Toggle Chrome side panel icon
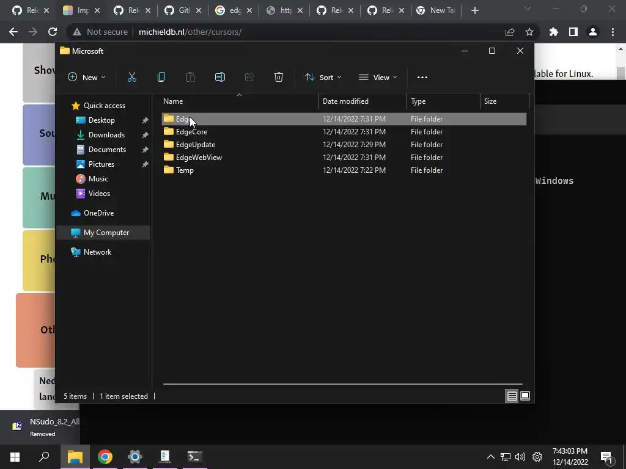This screenshot has width=626, height=469. point(573,32)
